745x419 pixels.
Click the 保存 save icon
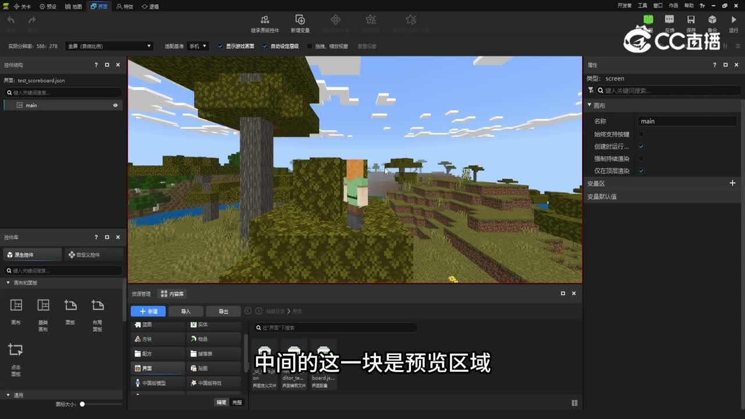click(x=691, y=20)
